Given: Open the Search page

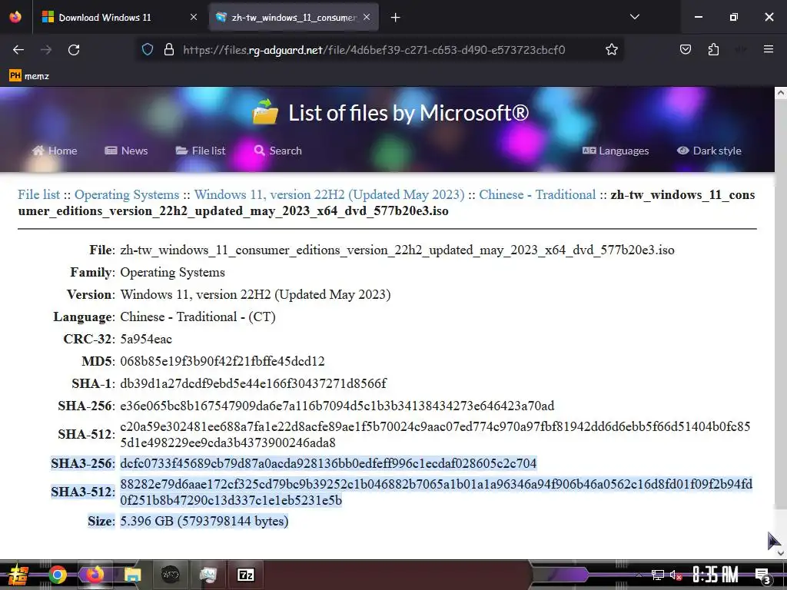Looking at the screenshot, I should click(x=278, y=151).
